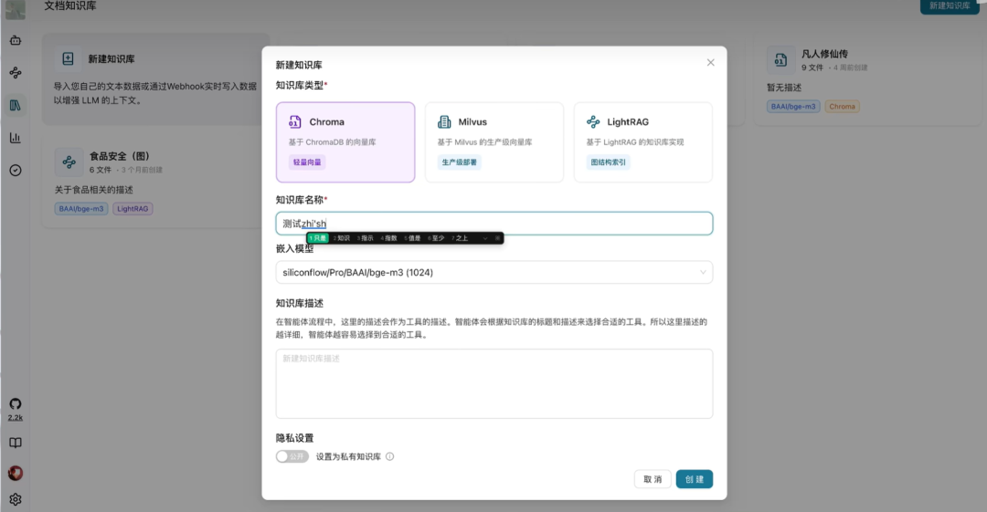Pick IME candidate 6 至少
Screen dimensions: 987x512
(436, 238)
